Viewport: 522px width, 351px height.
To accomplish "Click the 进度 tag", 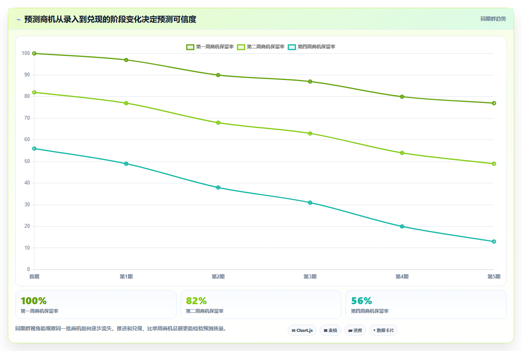I will (x=355, y=330).
